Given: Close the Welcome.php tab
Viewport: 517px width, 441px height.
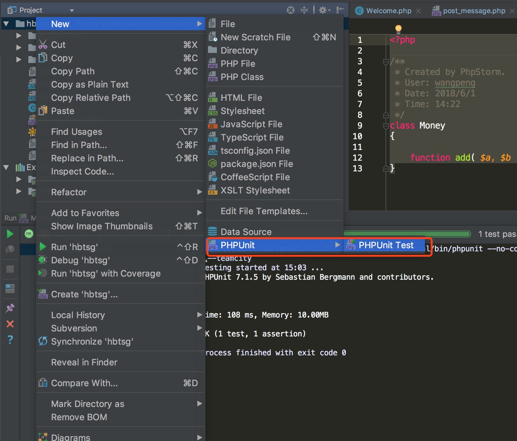Looking at the screenshot, I should [x=418, y=11].
